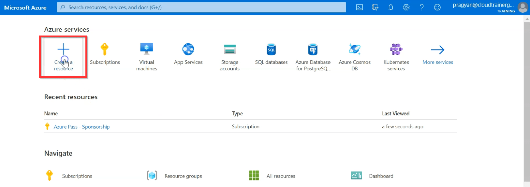Open SQL databases service icon
Image resolution: width=530 pixels, height=187 pixels.
[272, 49]
